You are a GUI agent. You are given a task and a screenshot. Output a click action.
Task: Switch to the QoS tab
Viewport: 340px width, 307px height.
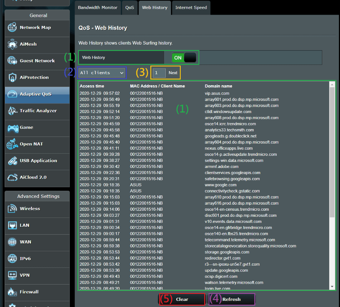click(x=130, y=7)
